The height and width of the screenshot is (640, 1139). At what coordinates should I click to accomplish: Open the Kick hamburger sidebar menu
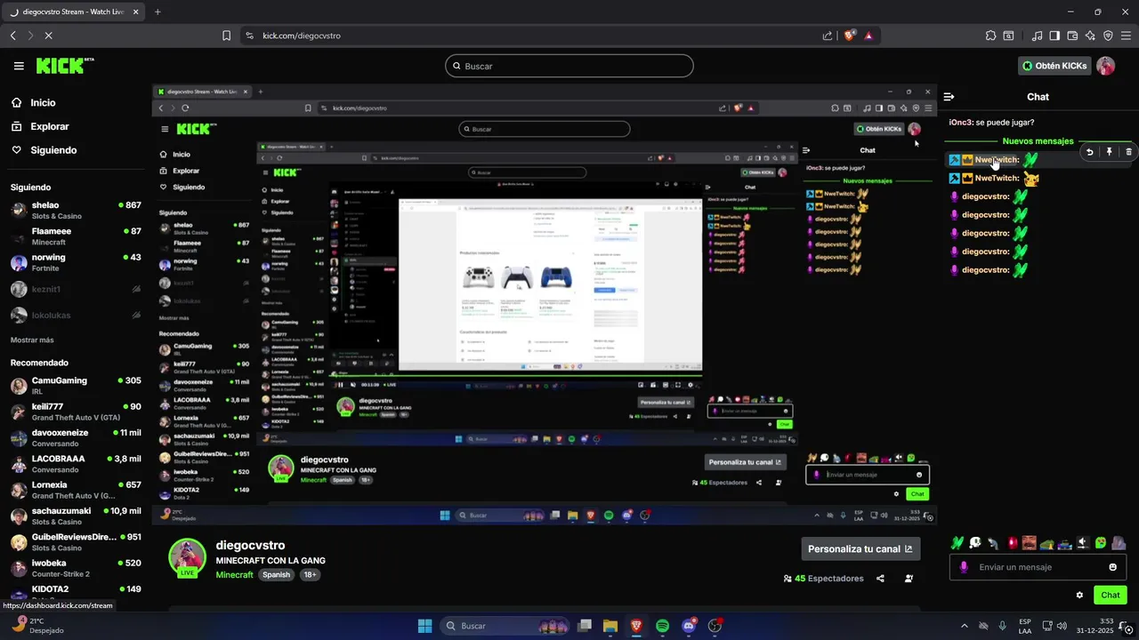19,66
